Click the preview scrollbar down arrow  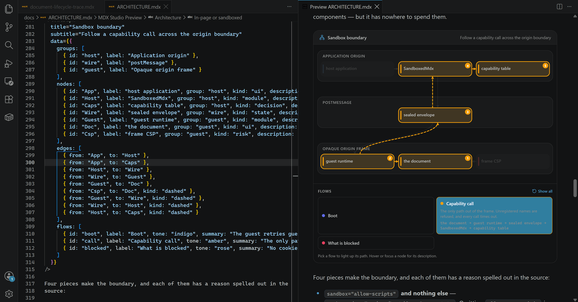[575, 299]
